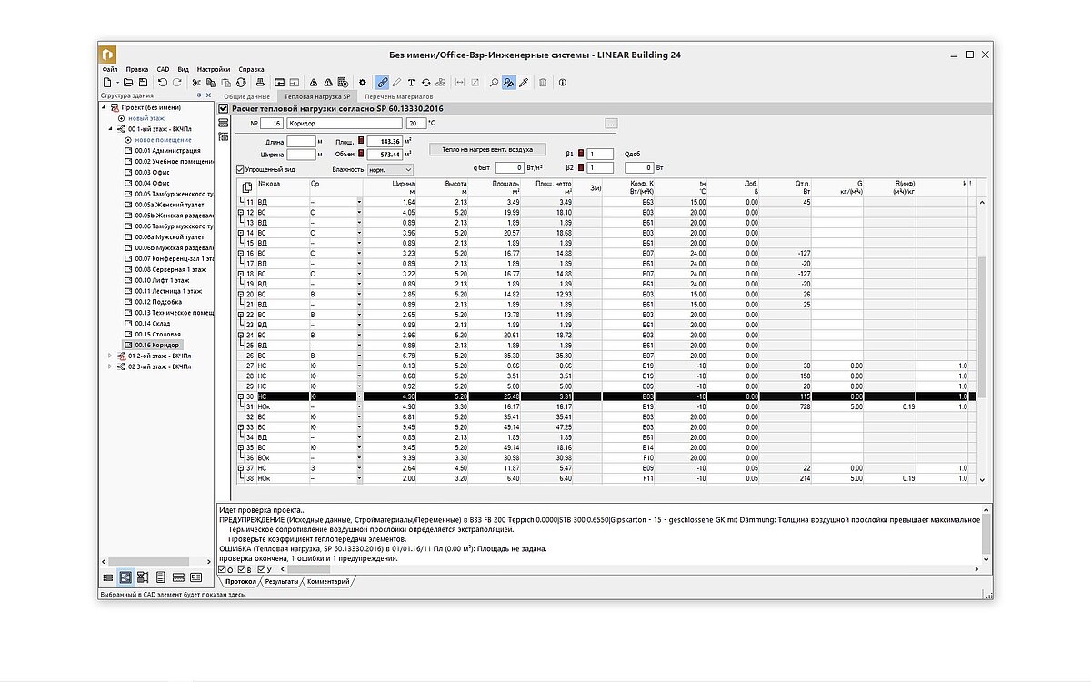Collapse row 33 group in the table
1091x682 pixels.
coord(240,426)
